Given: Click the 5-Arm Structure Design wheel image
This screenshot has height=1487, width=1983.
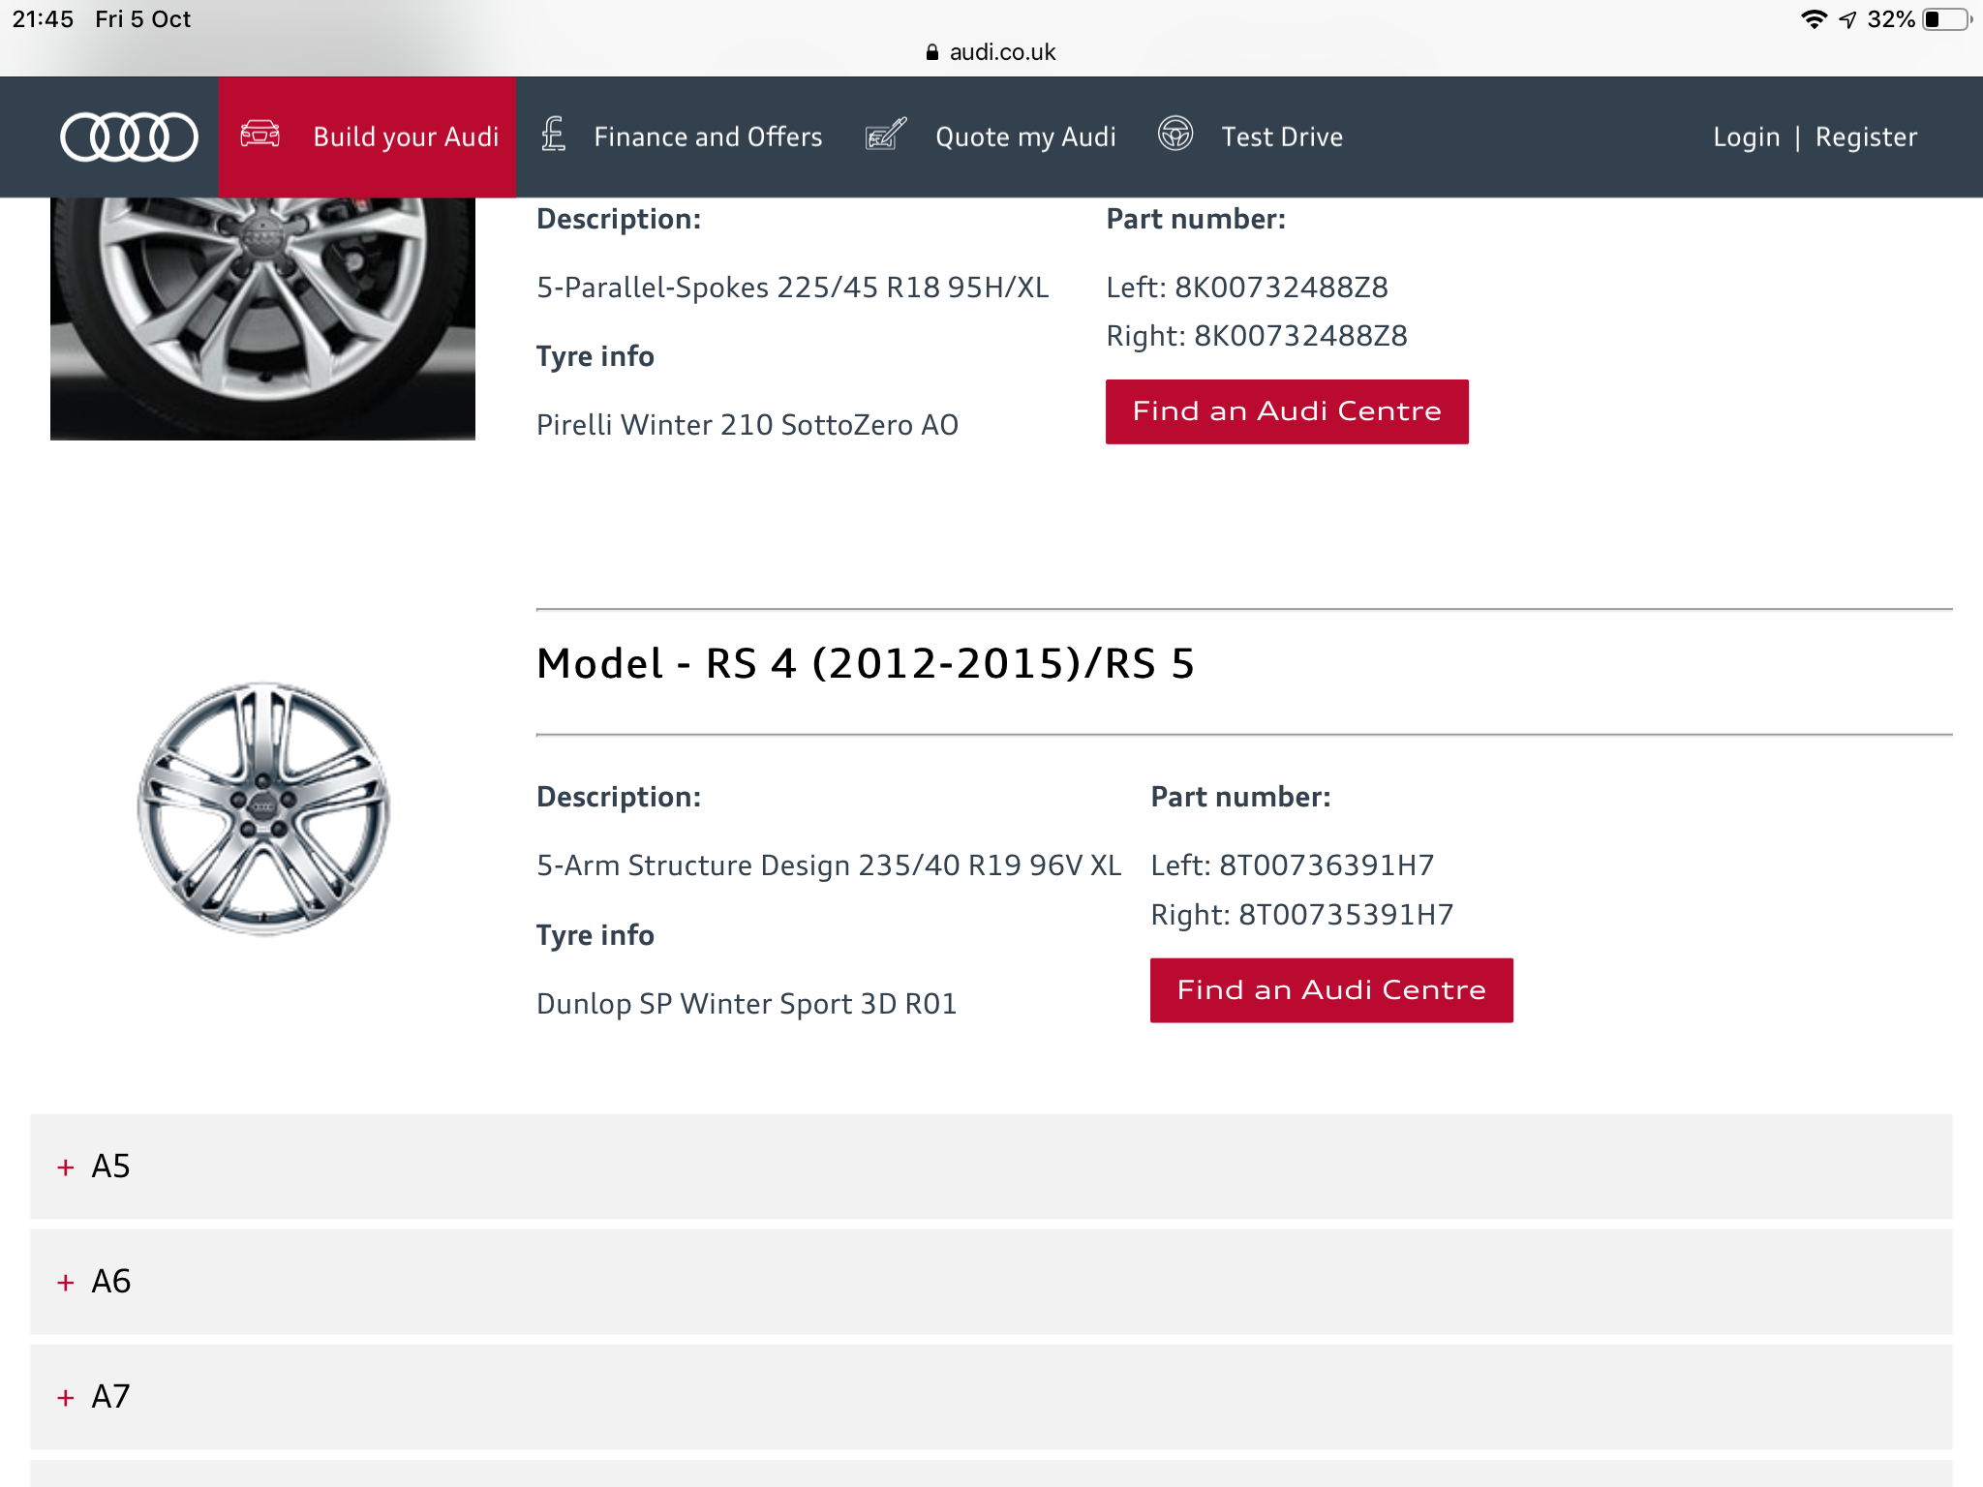Looking at the screenshot, I should [263, 809].
